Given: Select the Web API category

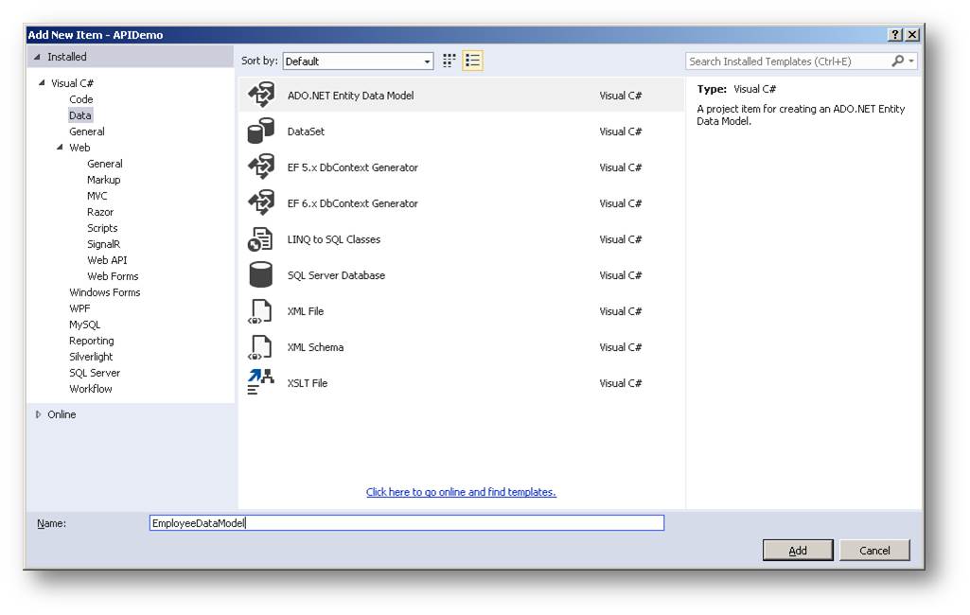Looking at the screenshot, I should pyautogui.click(x=107, y=260).
